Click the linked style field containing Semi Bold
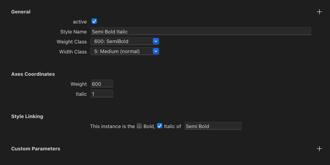The height and width of the screenshot is (165, 330). (x=213, y=126)
